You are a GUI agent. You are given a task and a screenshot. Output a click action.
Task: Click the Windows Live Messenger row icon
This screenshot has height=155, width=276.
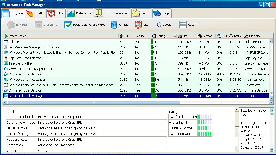(x=6, y=80)
